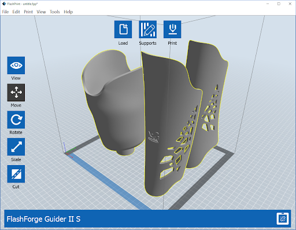Screen dimensions: 296x230
Task: Select the Move tool
Action: 16,93
